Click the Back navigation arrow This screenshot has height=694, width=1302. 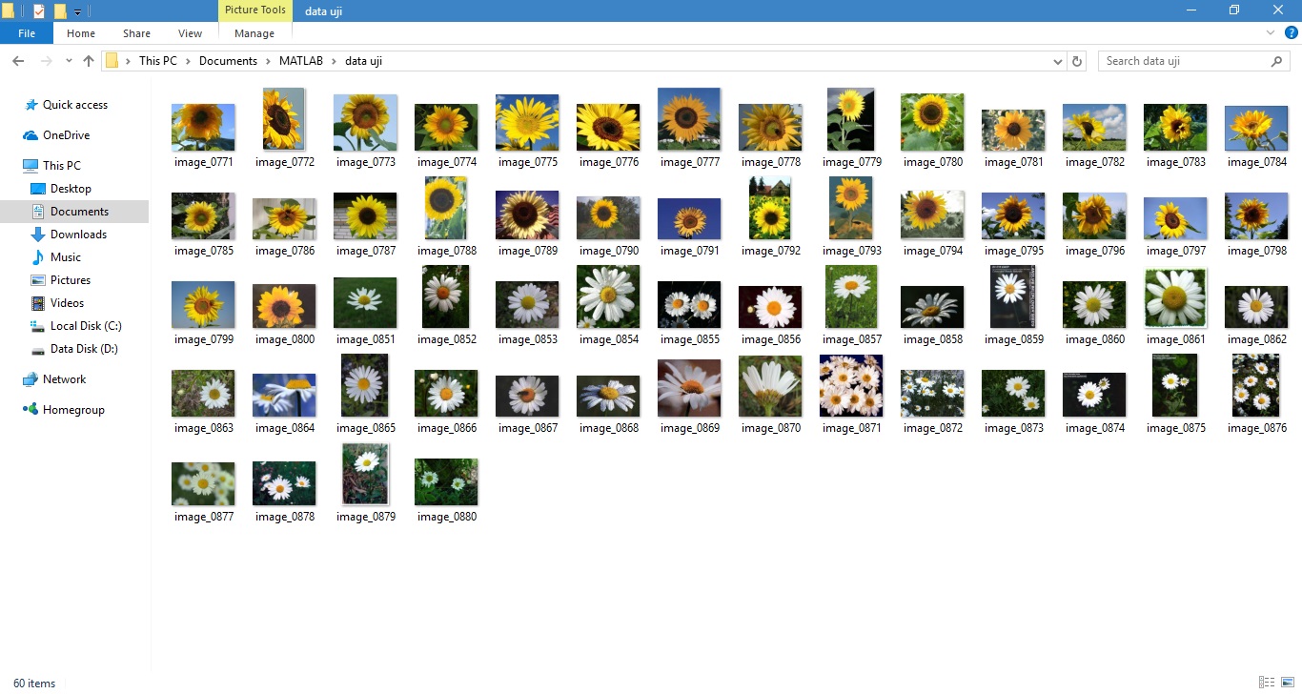[x=18, y=61]
